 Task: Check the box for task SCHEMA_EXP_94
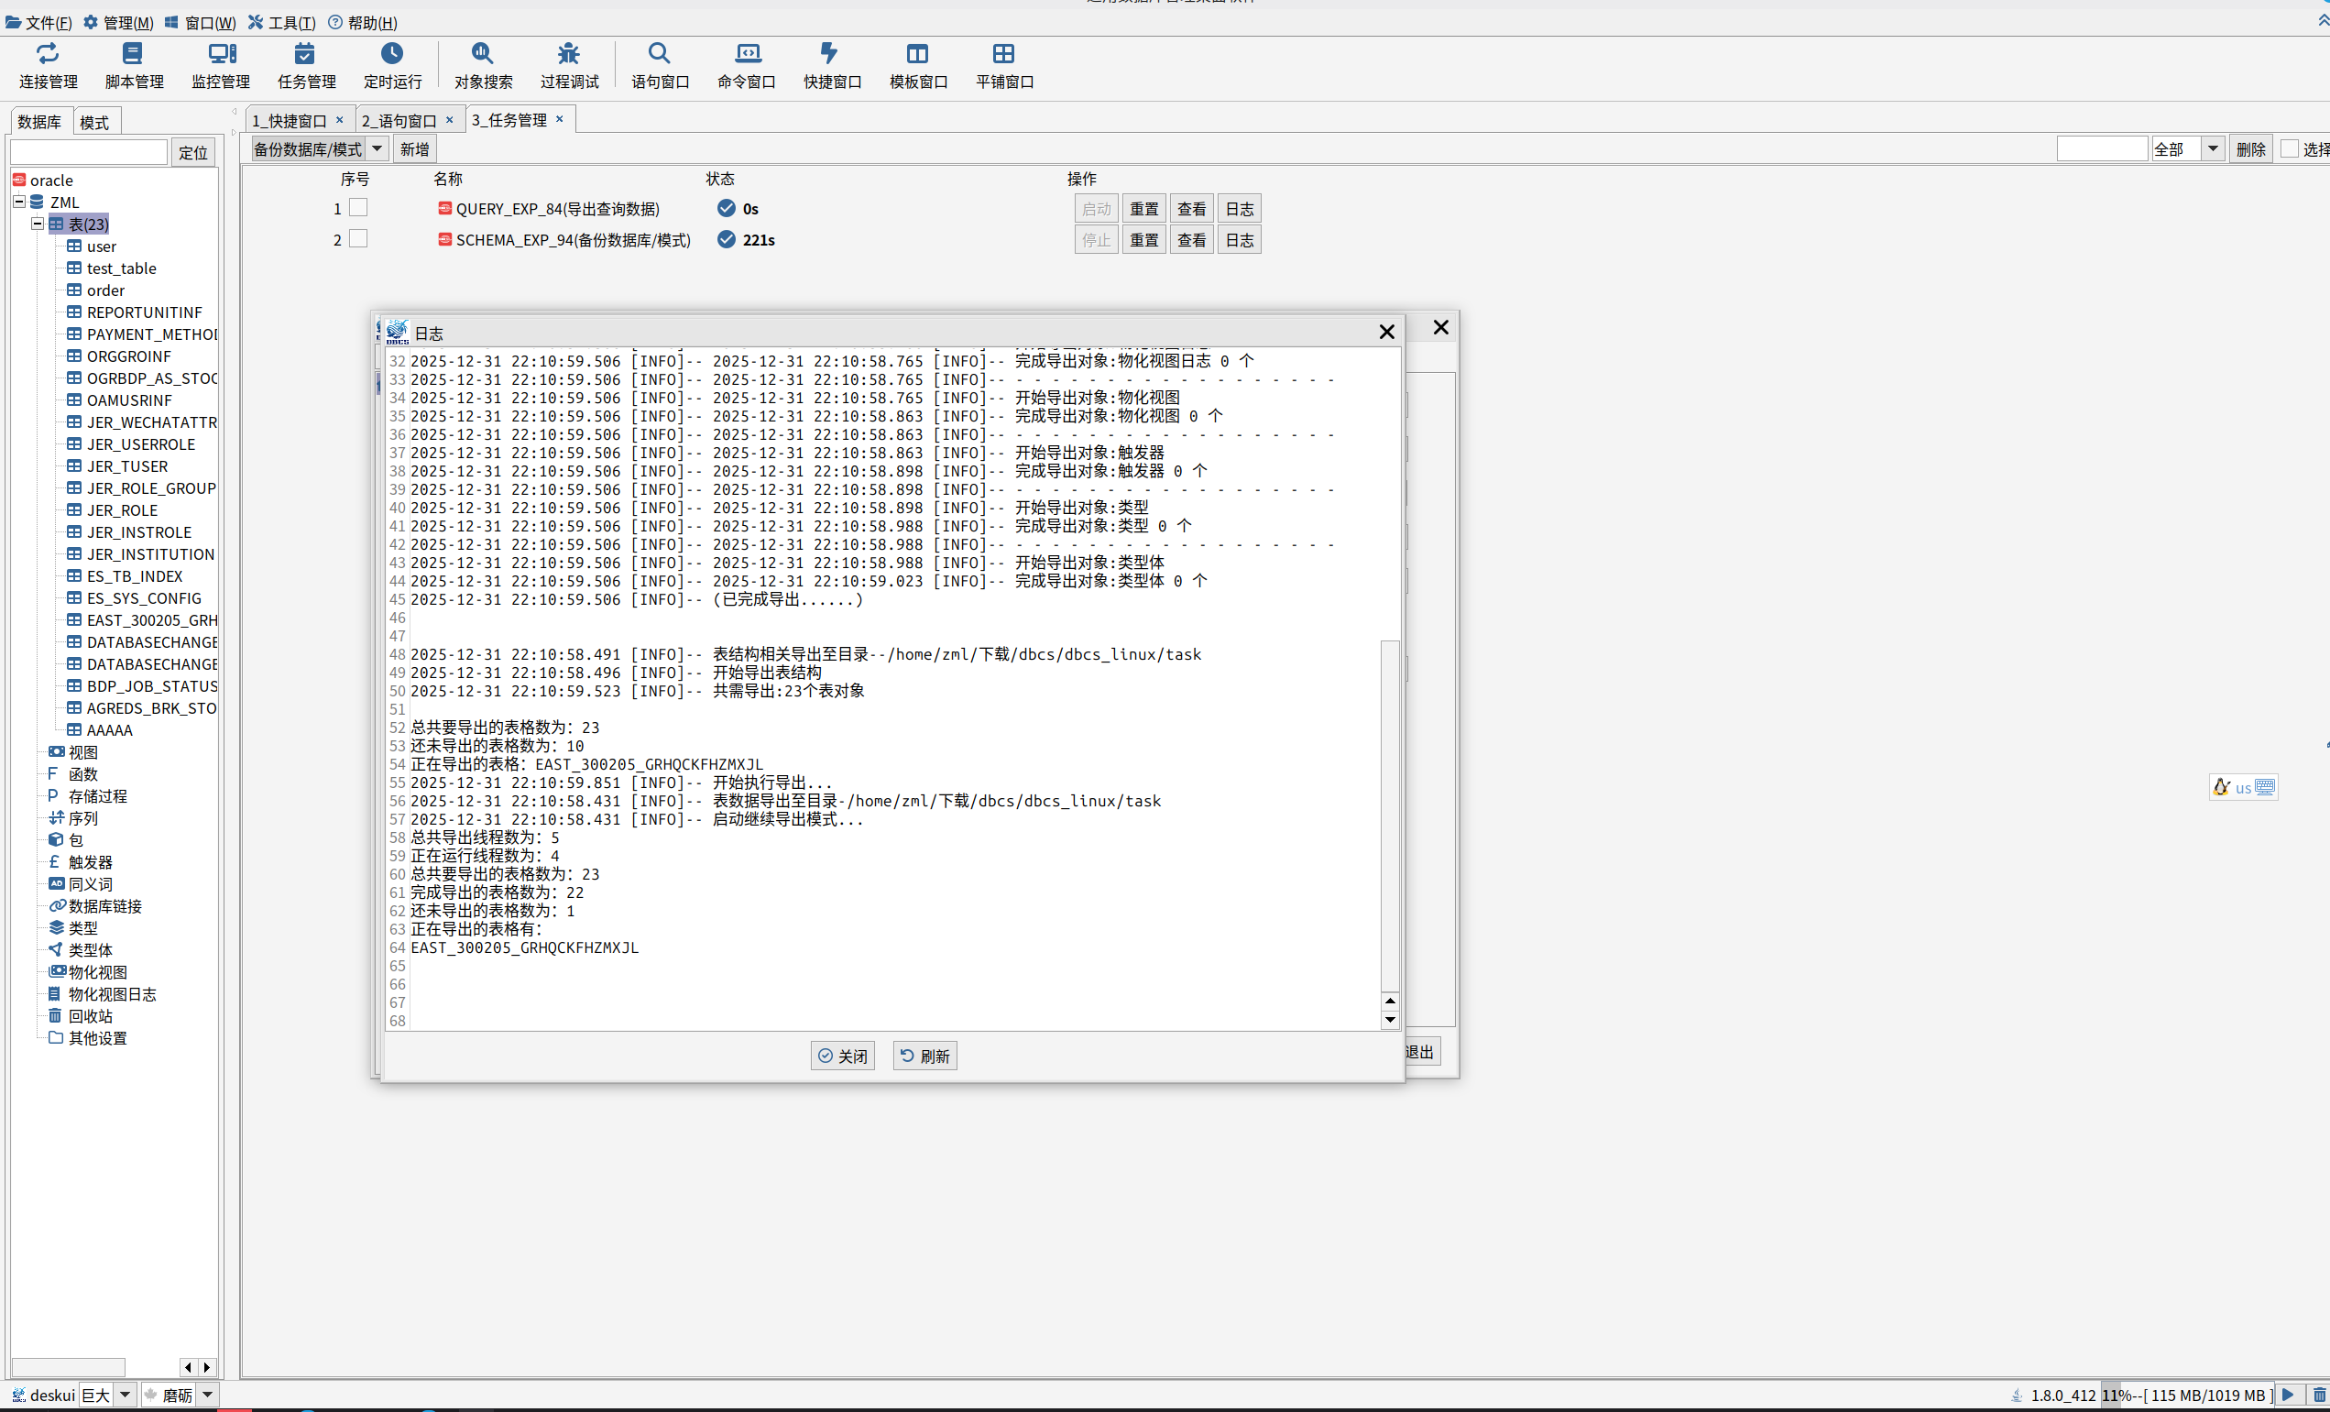[x=358, y=239]
